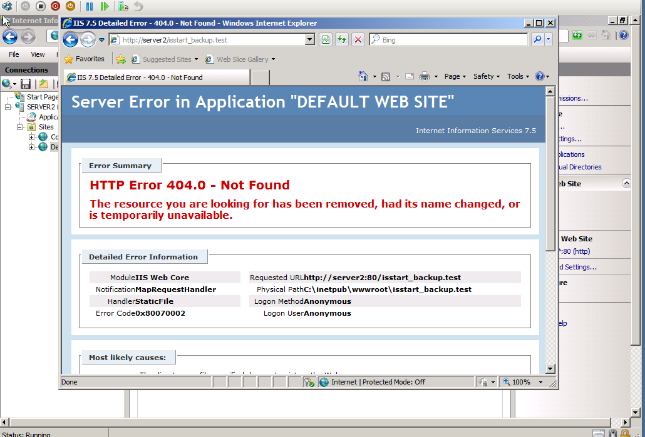Click the VM Ctrl-Alt-Del icon in the top toolbar
Screen dimensions: 645x437
(7, 6)
